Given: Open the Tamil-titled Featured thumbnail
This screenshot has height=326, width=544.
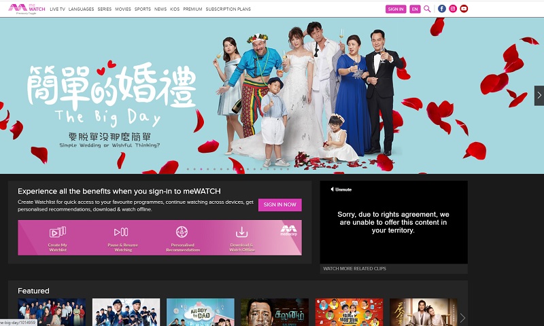Looking at the screenshot, I should [x=275, y=312].
